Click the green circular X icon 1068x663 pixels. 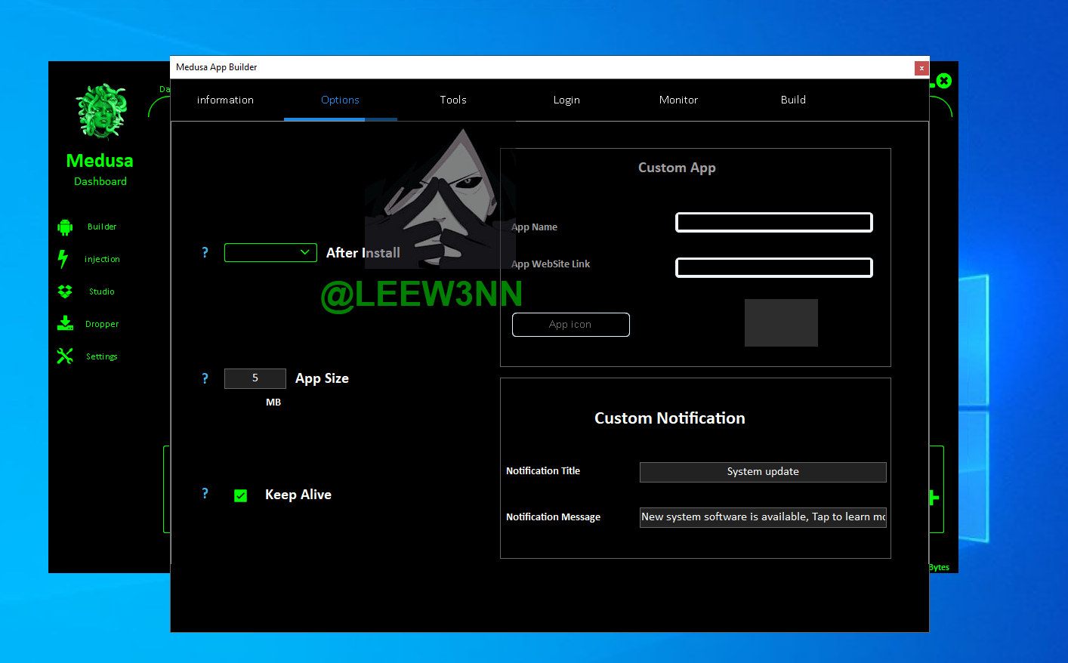click(943, 81)
